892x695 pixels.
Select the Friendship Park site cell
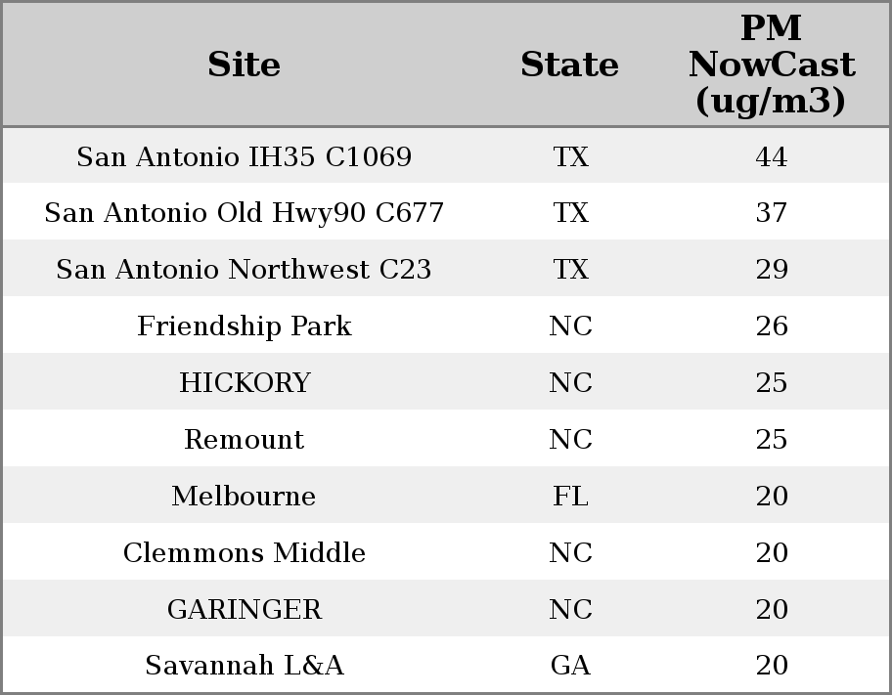tap(244, 326)
